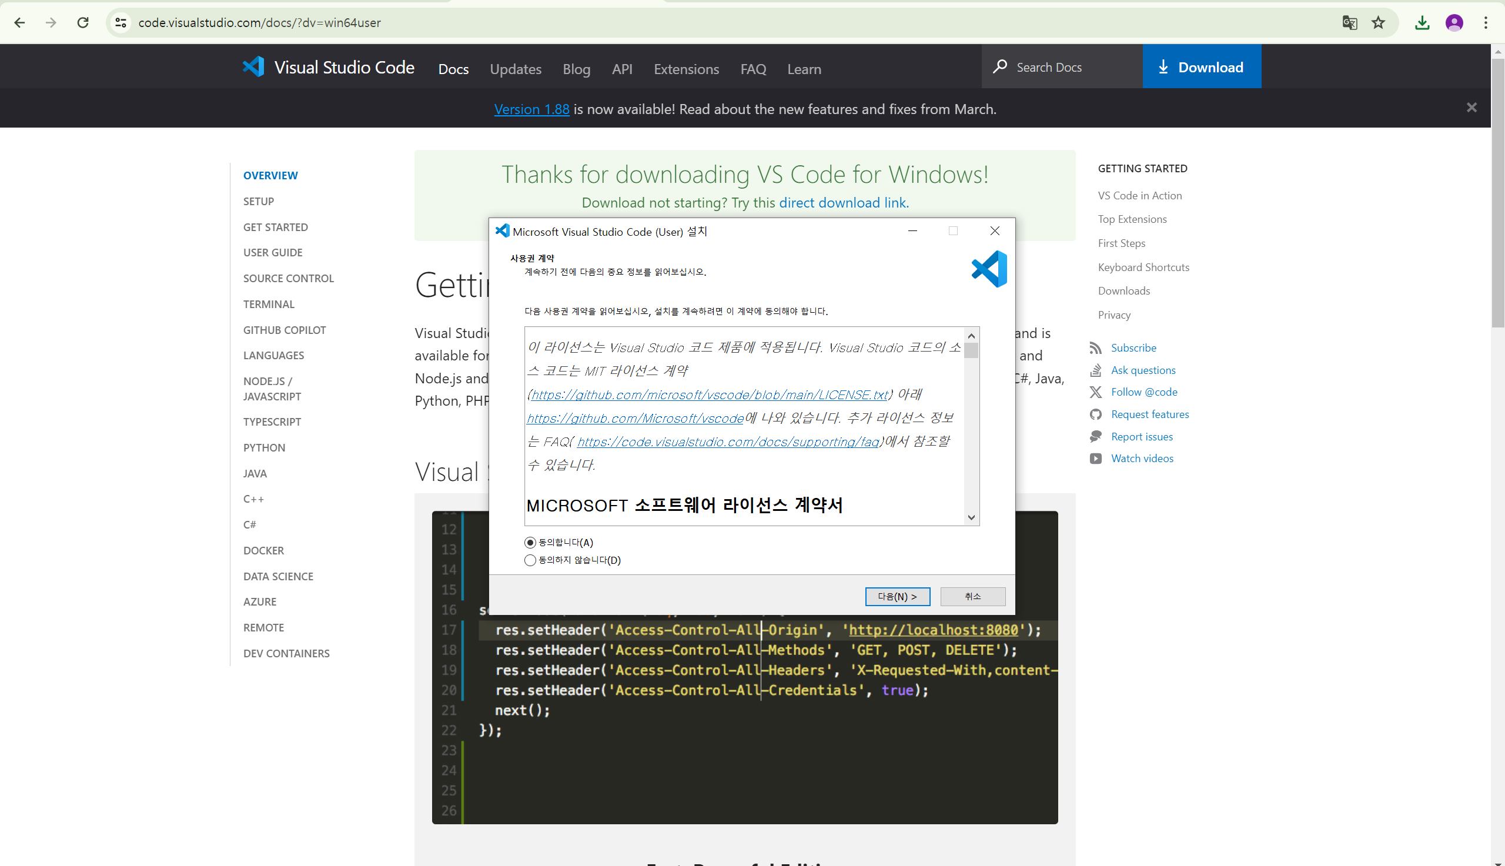
Task: Open the site information icon beside URL
Action: click(x=121, y=22)
